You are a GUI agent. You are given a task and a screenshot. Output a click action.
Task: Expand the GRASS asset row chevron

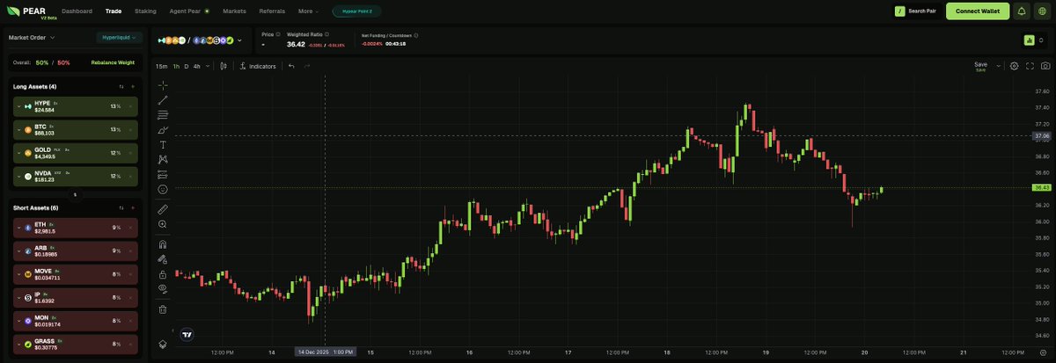(18, 344)
